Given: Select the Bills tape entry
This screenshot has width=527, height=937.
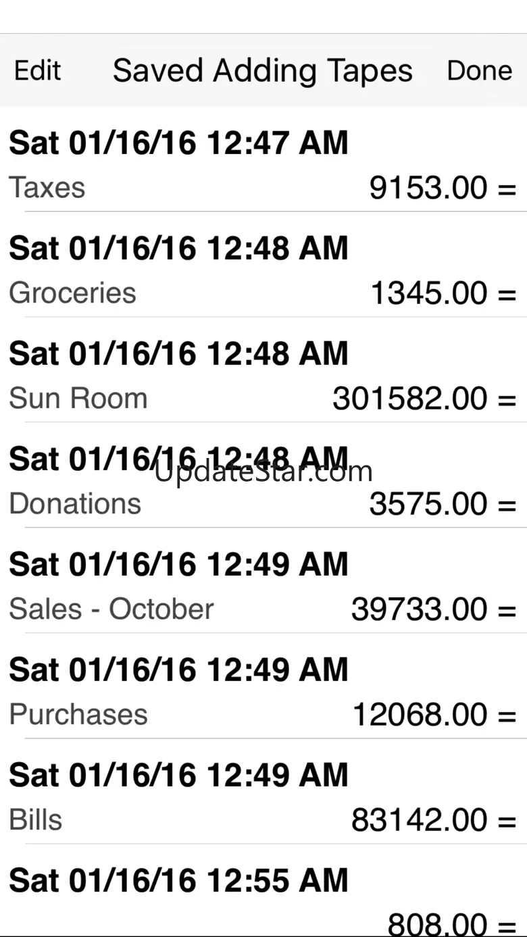Looking at the screenshot, I should [263, 791].
